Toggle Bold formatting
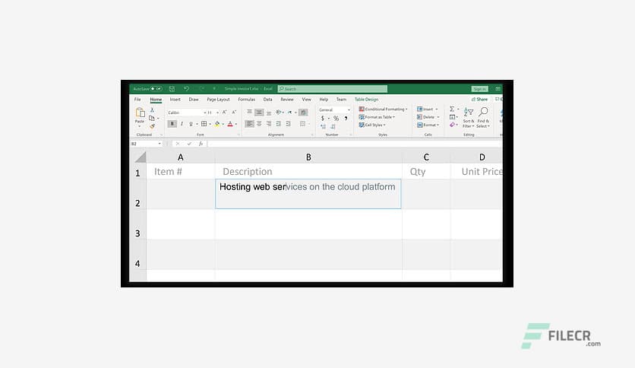Viewport: 635px width, 368px height. 171,124
